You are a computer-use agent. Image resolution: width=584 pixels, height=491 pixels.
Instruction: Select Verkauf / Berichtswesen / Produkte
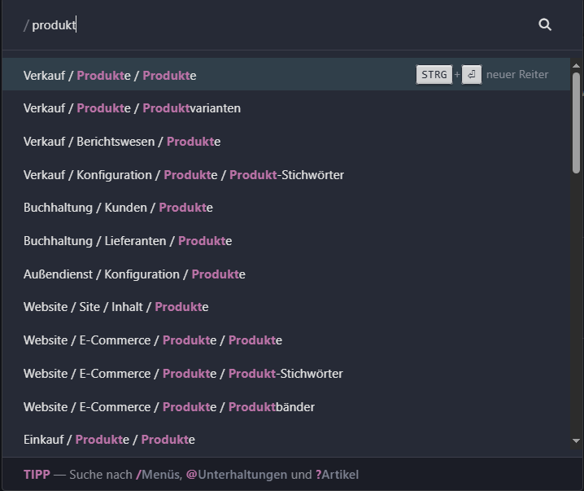tap(122, 142)
